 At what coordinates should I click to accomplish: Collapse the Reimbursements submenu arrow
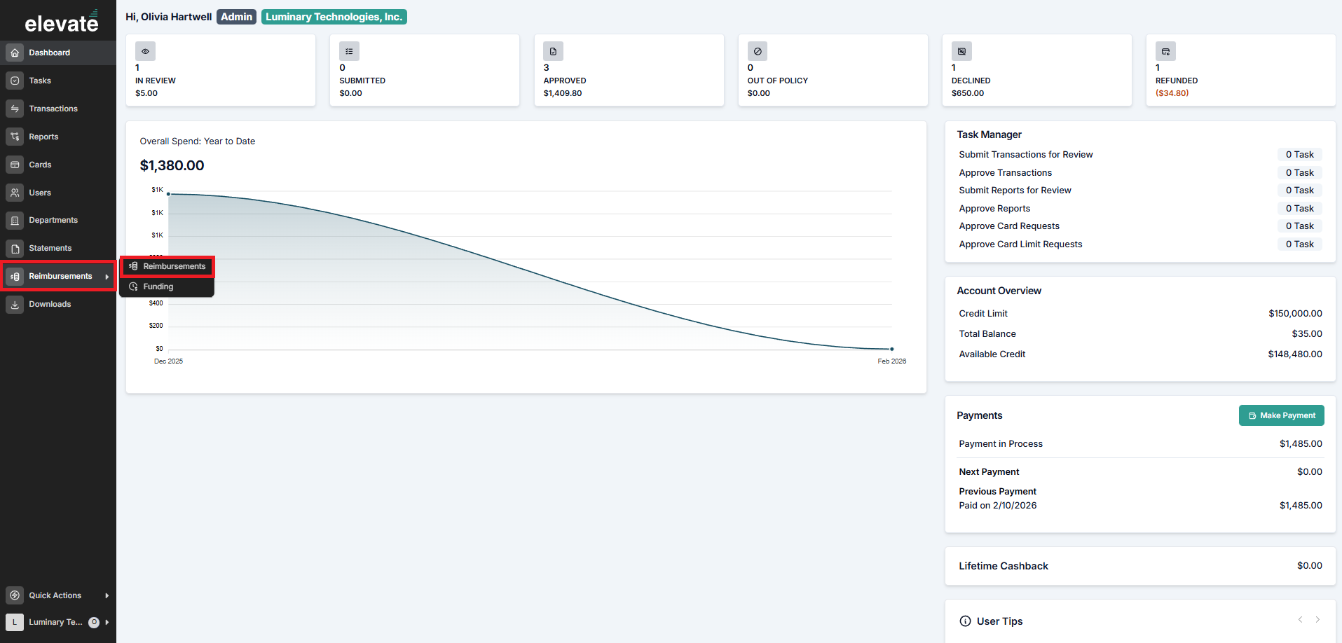click(x=107, y=277)
